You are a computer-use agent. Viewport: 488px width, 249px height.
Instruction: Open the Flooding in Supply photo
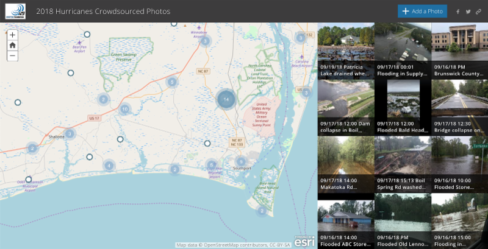(x=403, y=51)
